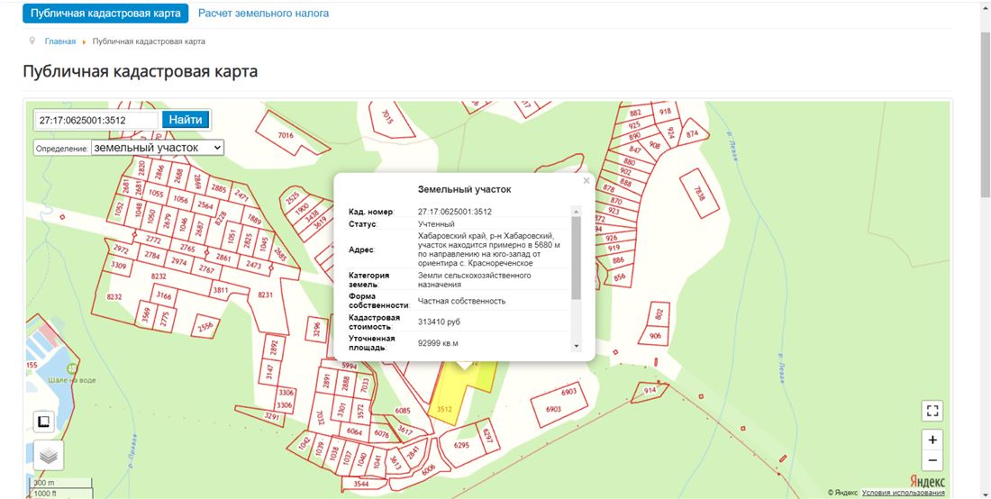Click popup scrollbar up arrow

(x=577, y=211)
